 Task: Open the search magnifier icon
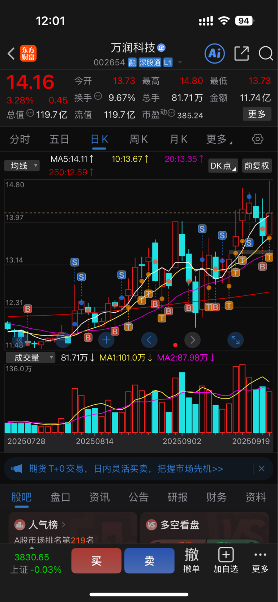(266, 54)
